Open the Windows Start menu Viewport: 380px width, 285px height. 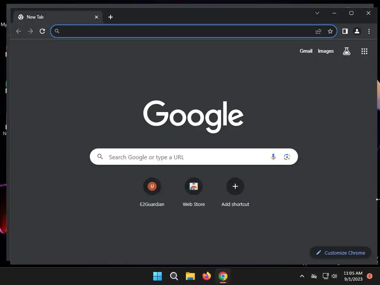[x=157, y=276]
